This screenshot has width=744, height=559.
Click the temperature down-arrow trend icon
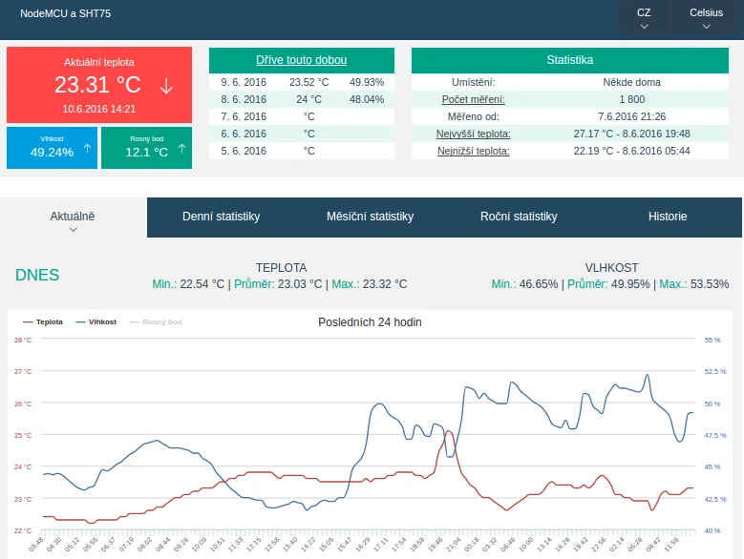point(166,86)
